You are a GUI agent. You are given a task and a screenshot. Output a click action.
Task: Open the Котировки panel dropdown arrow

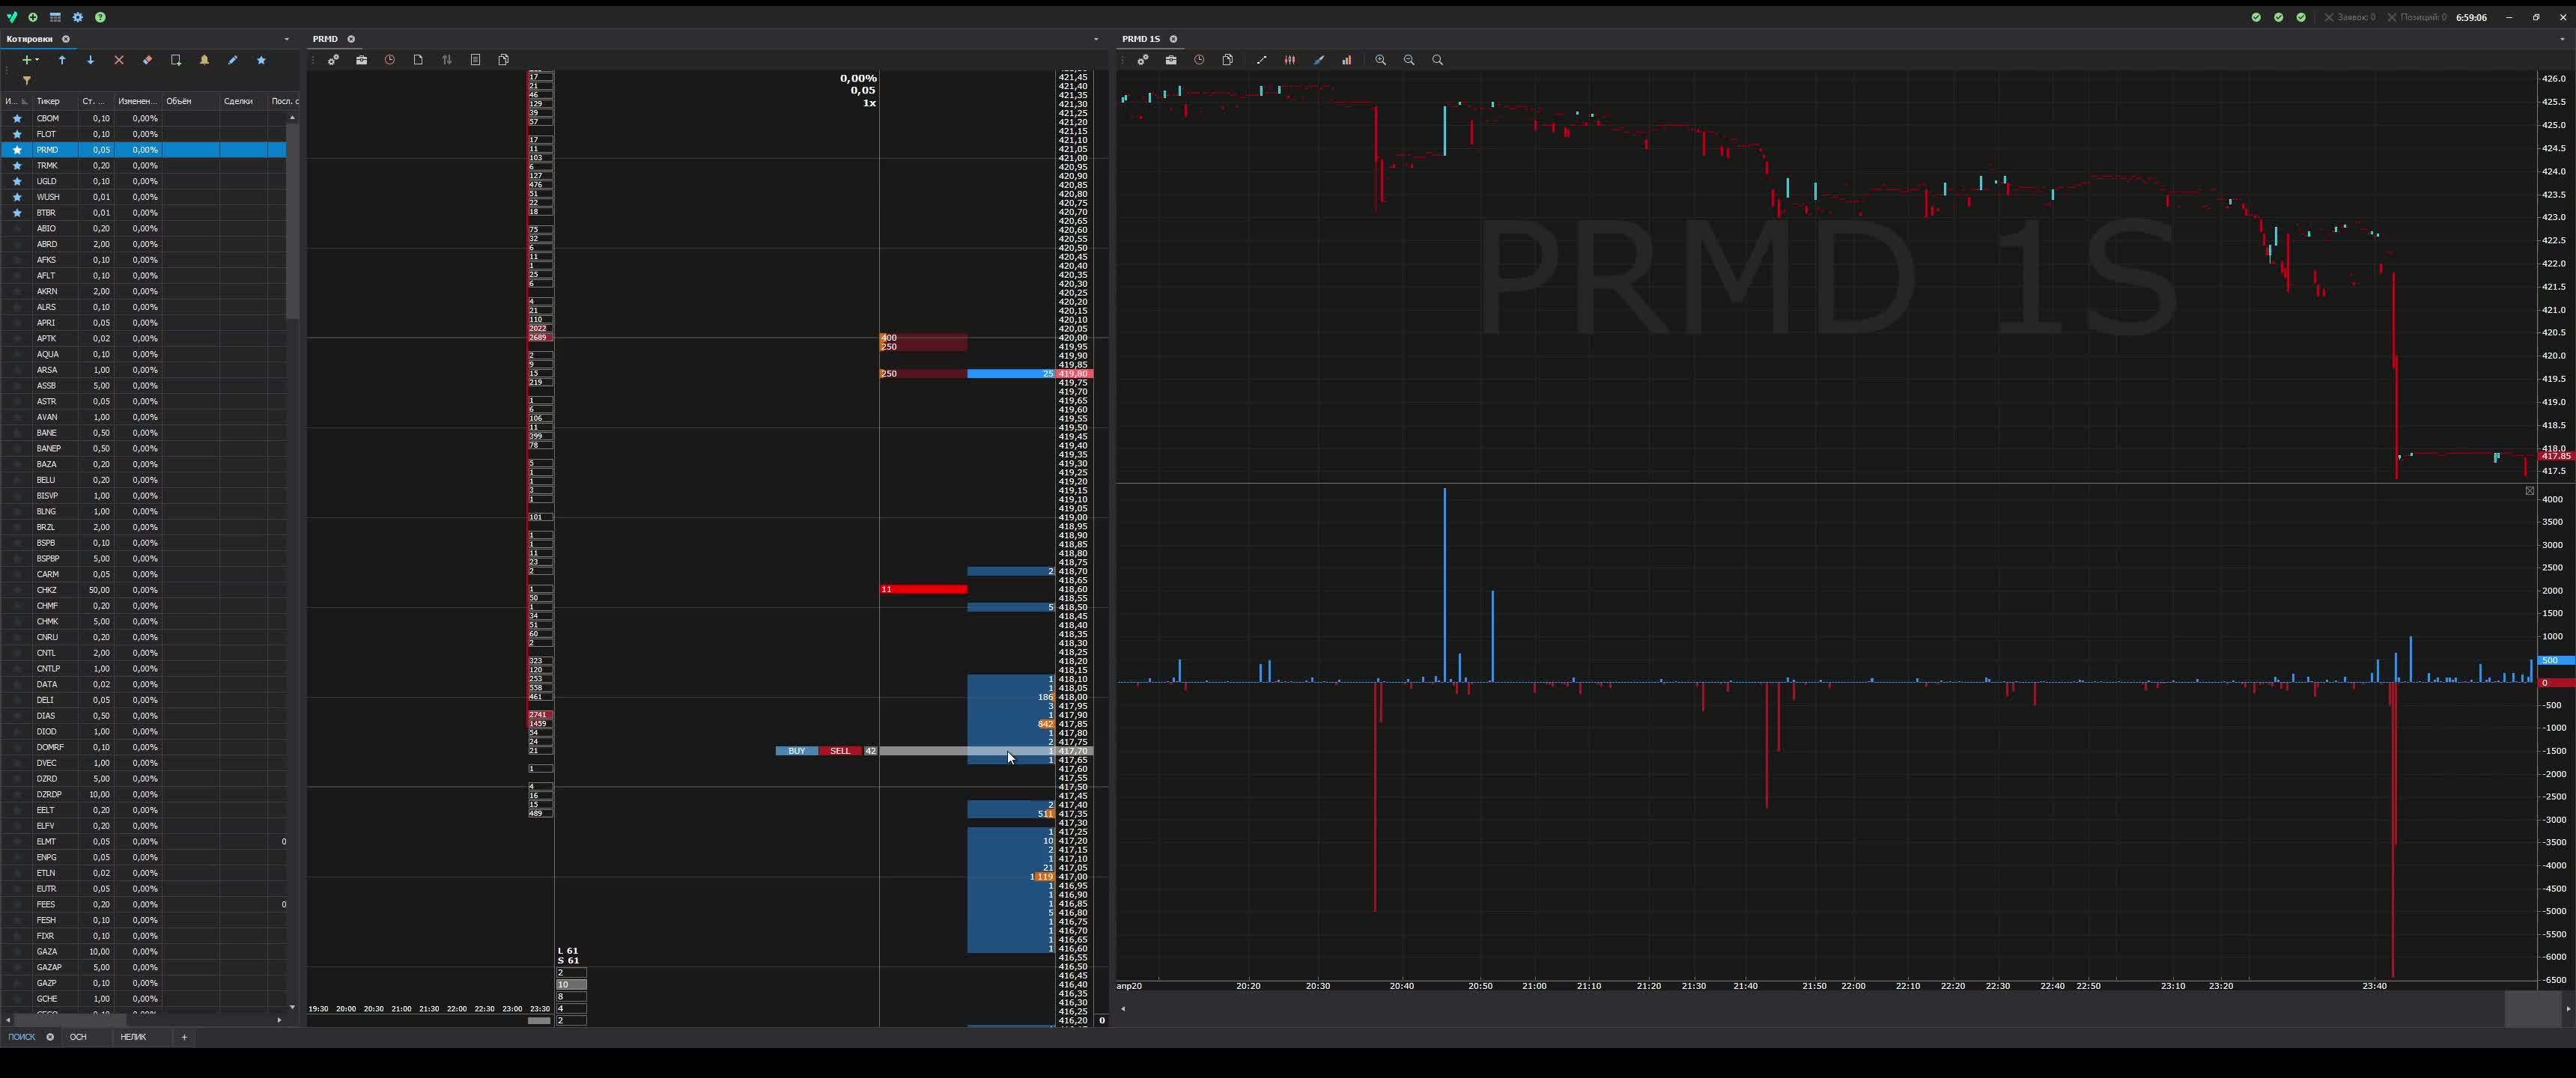point(287,39)
